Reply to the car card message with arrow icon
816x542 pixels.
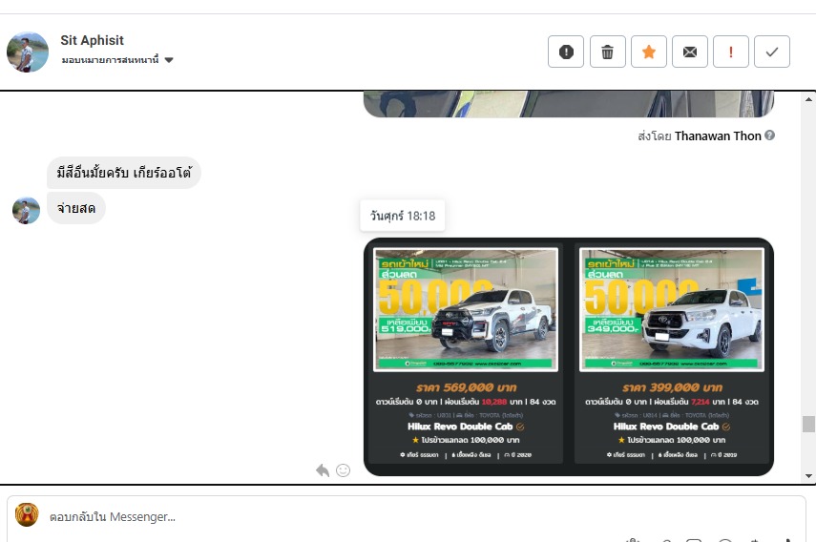coord(323,470)
